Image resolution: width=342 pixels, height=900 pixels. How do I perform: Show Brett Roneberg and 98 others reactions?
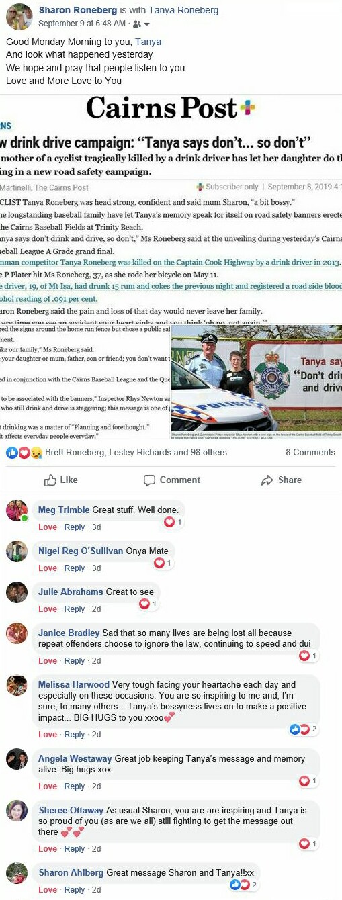coord(136,453)
